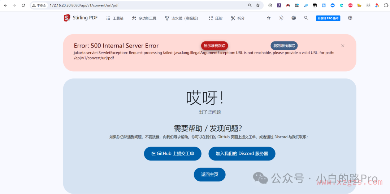Open the 多功能工具 multi-tool page
390x194 pixels.
(144, 18)
